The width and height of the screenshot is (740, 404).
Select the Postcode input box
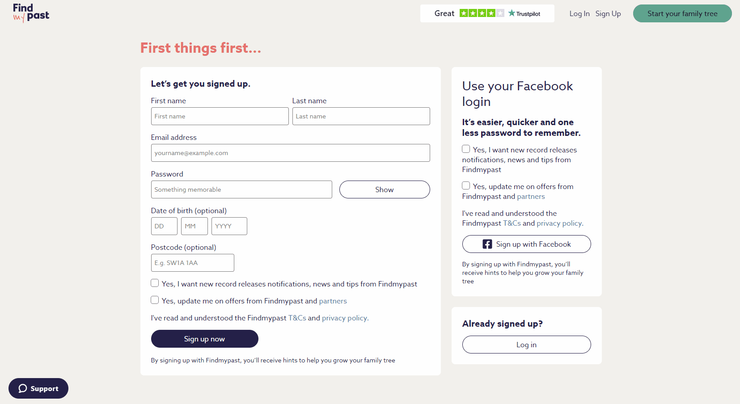(x=192, y=263)
